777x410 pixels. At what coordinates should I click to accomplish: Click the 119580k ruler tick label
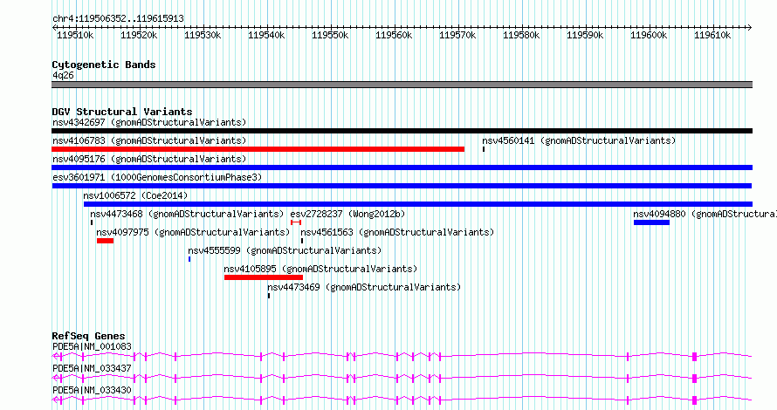[x=521, y=35]
